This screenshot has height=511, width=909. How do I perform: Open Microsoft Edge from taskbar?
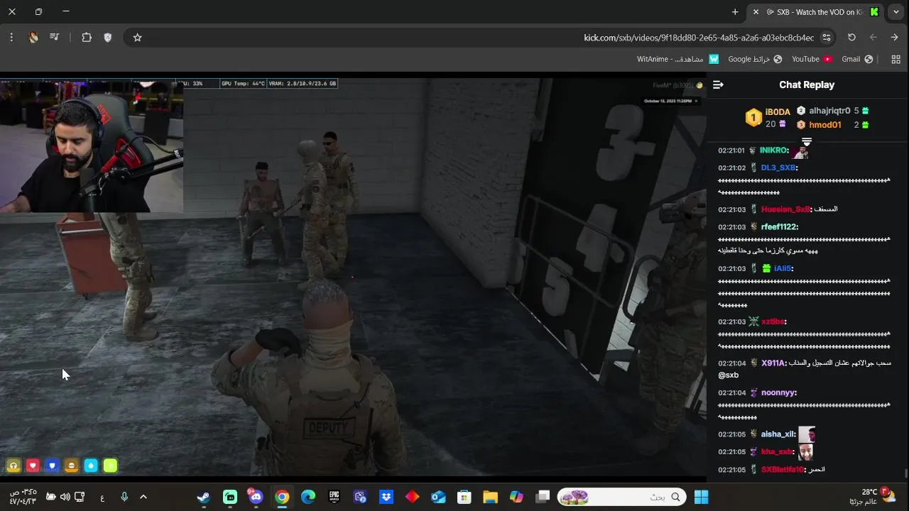tap(308, 497)
